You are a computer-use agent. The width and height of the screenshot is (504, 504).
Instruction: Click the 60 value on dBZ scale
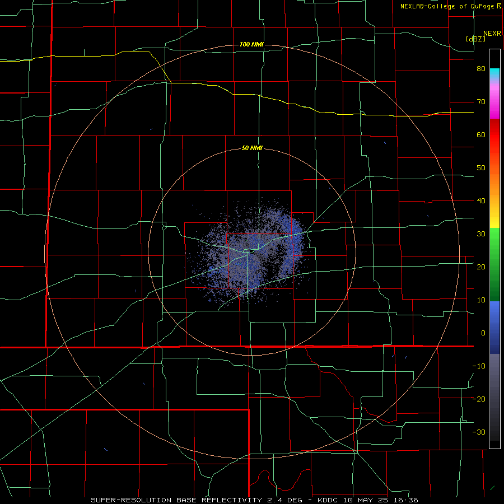click(481, 134)
